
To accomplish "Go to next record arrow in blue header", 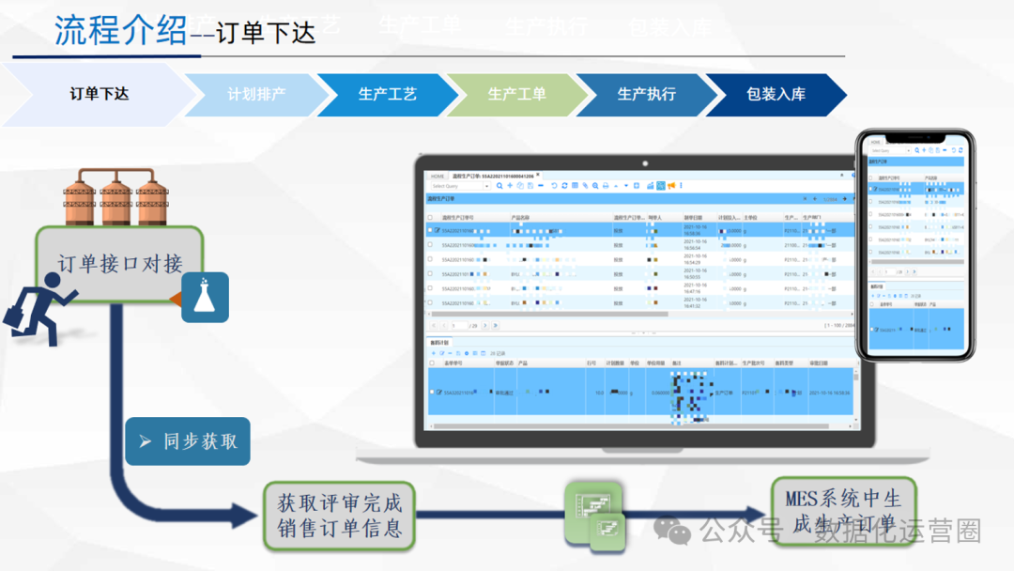I will point(845,199).
